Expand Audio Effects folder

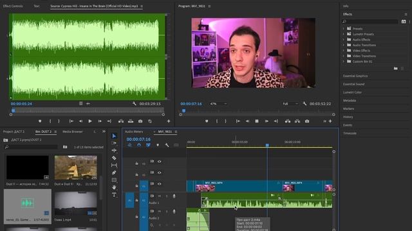tap(343, 40)
